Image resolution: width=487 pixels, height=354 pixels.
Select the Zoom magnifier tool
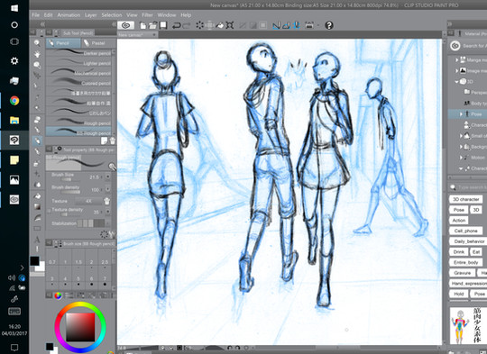pos(37,43)
